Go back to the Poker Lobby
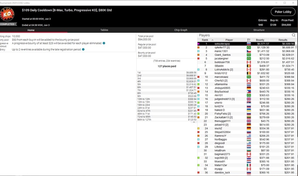298x176 pixels. [x=283, y=12]
